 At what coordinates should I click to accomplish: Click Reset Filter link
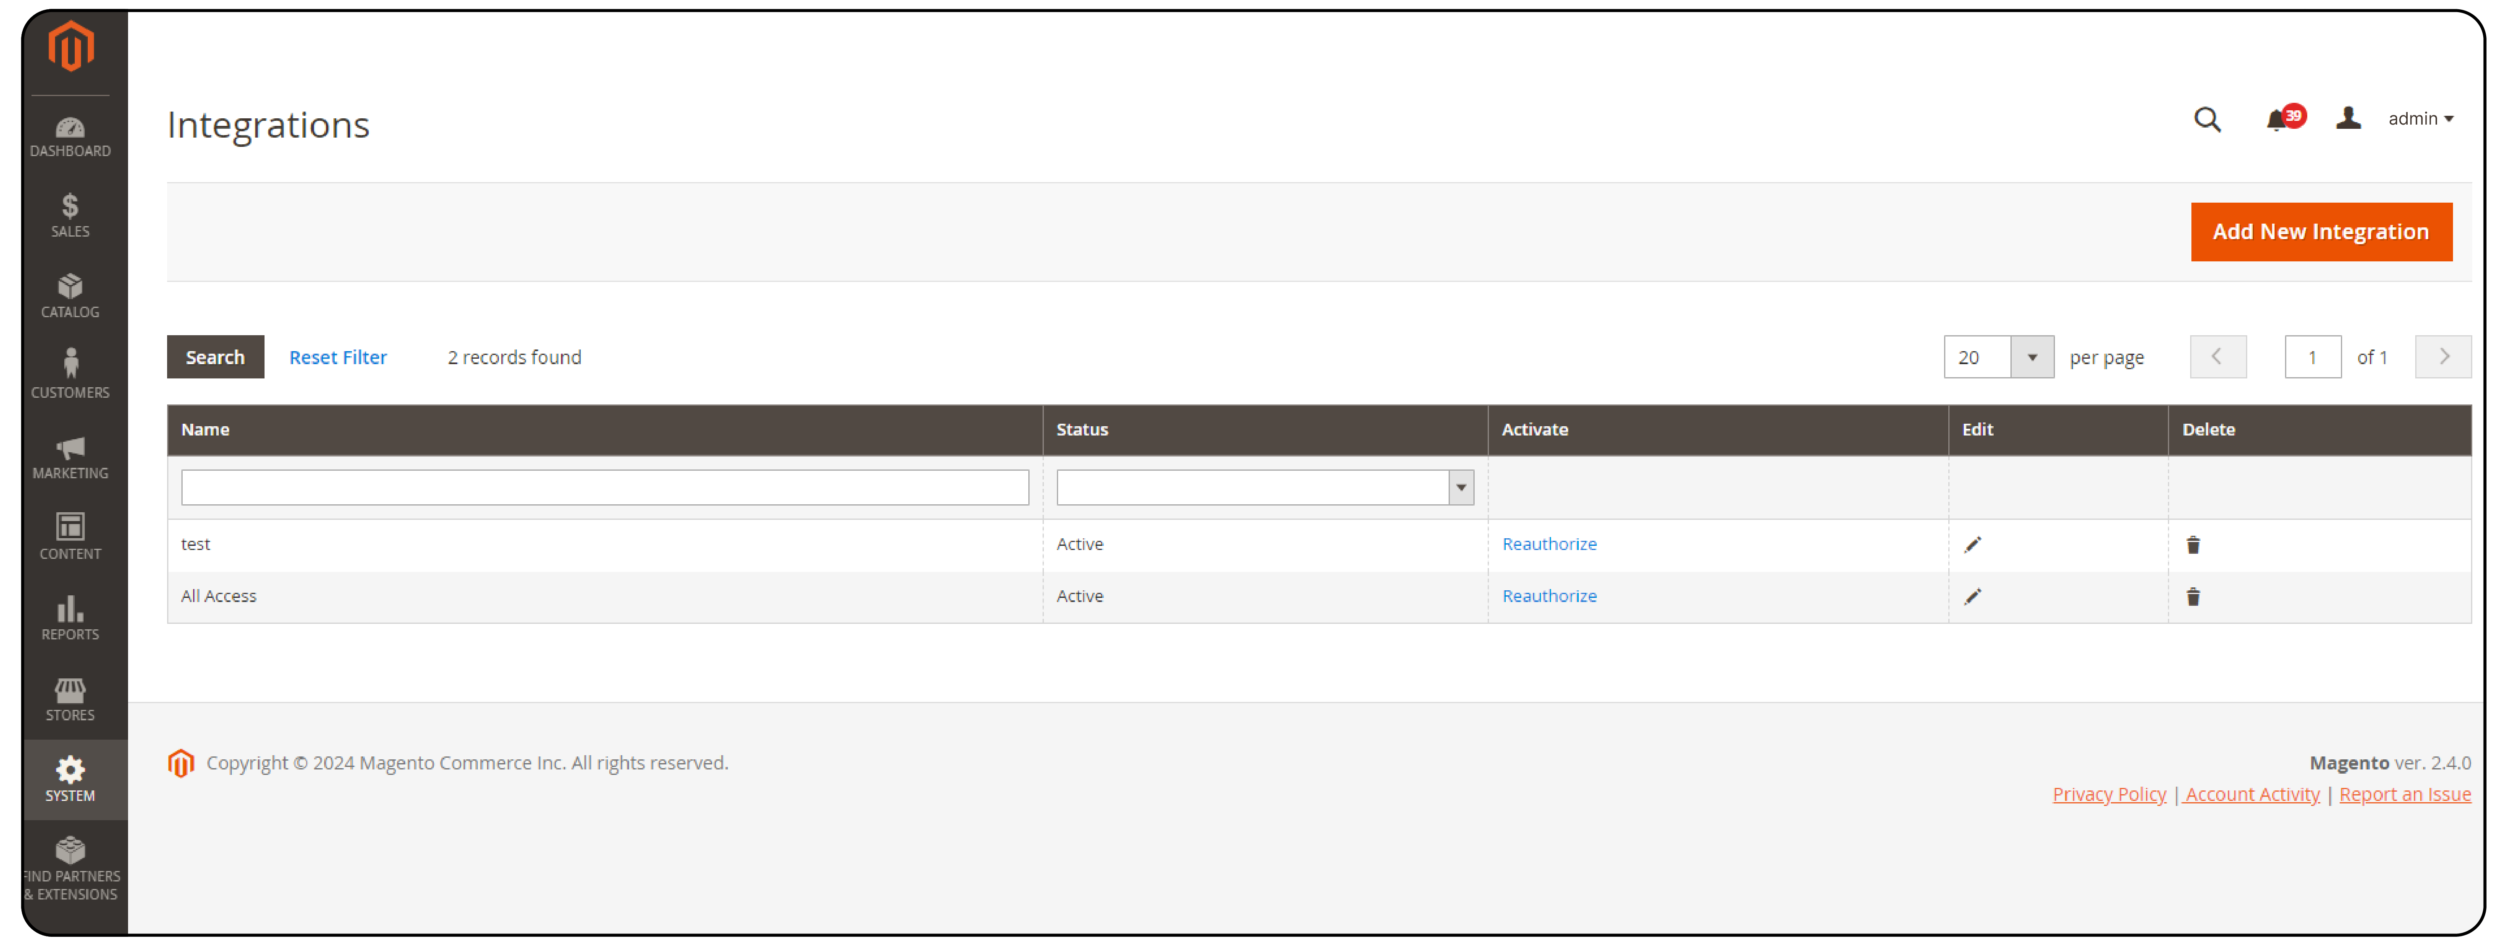(338, 357)
